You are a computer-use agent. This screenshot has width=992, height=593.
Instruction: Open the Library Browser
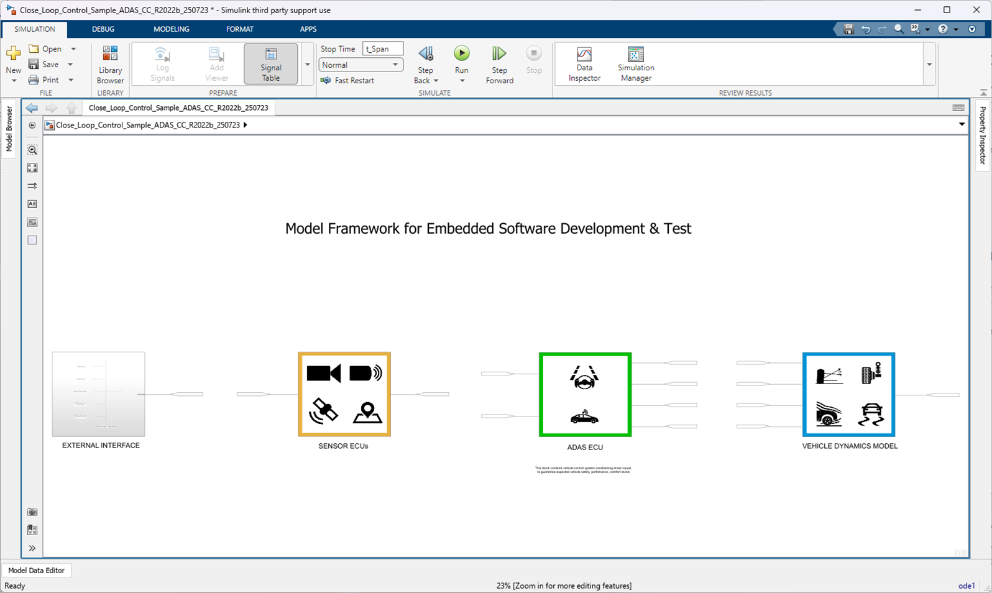(x=110, y=65)
